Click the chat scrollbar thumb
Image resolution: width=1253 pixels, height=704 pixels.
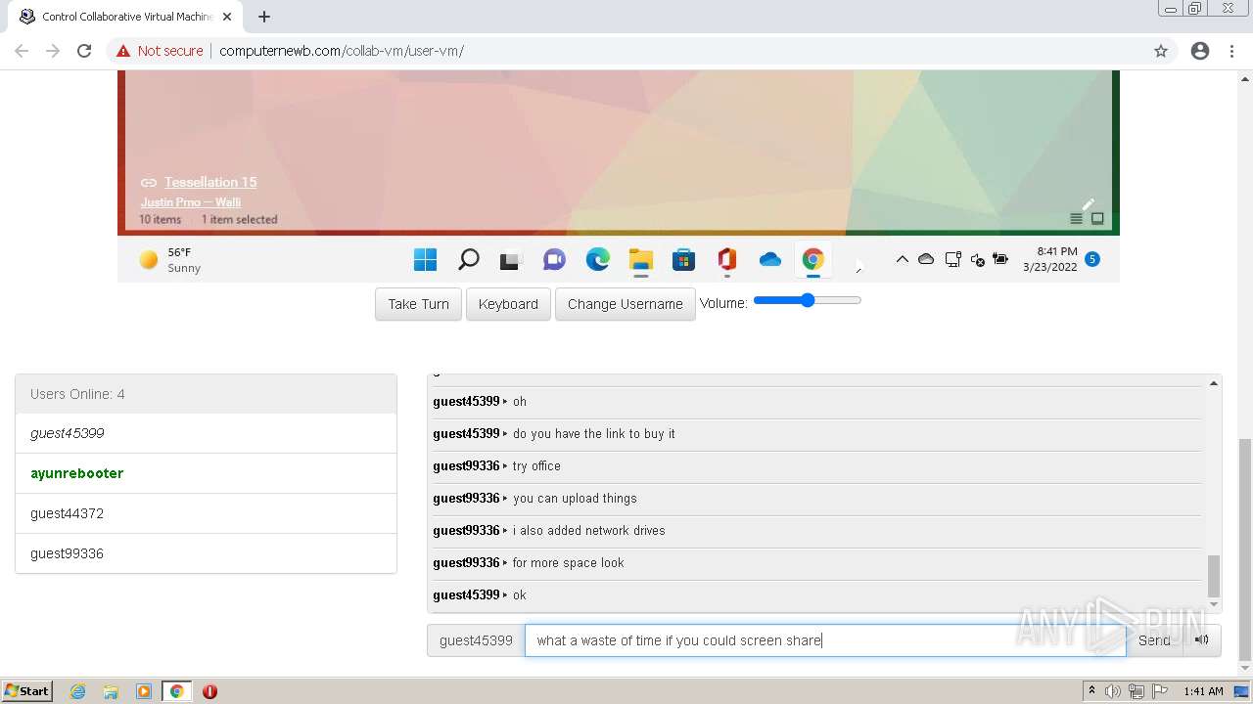1214,575
